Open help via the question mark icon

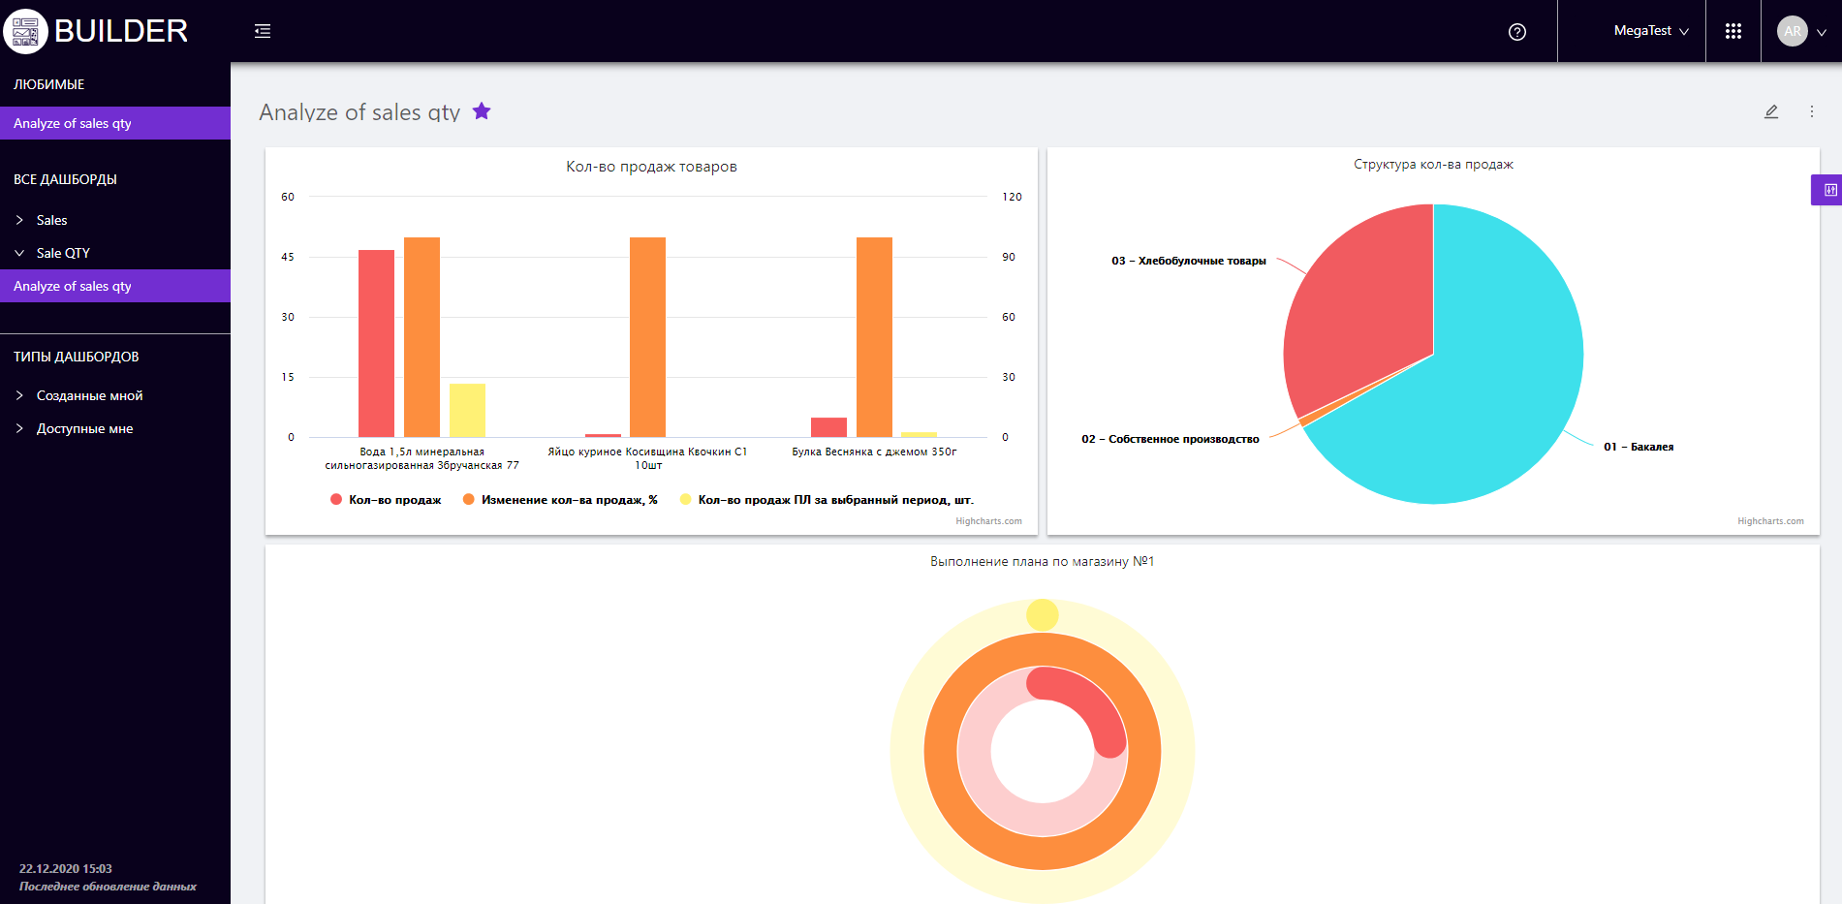[x=1517, y=32]
